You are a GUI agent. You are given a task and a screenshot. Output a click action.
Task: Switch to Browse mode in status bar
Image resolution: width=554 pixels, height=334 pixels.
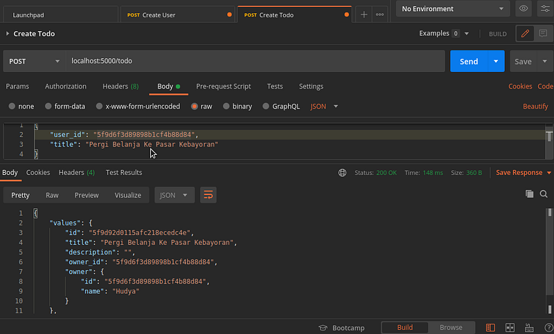pos(451,328)
